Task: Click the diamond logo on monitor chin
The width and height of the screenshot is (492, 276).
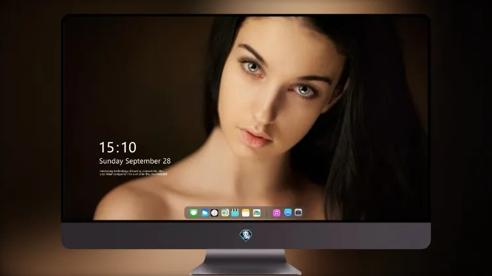Action: click(x=246, y=235)
